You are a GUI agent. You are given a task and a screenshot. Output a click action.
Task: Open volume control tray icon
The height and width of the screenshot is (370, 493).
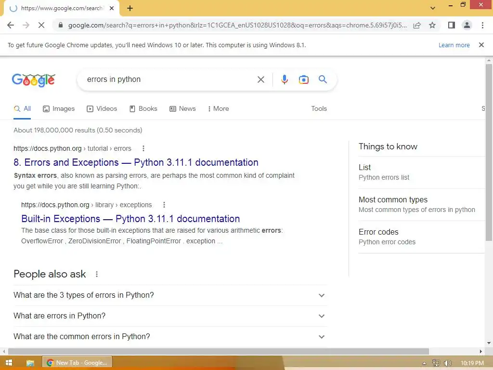point(447,363)
